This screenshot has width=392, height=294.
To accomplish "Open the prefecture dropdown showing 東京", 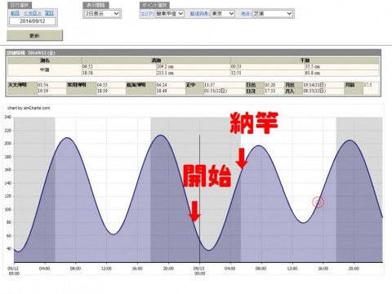I will pos(223,14).
